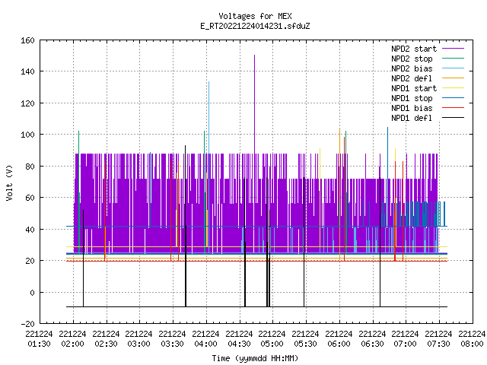487x365 pixels.
Task: Click the x-axis tick label 02:30
Action: pyautogui.click(x=106, y=344)
